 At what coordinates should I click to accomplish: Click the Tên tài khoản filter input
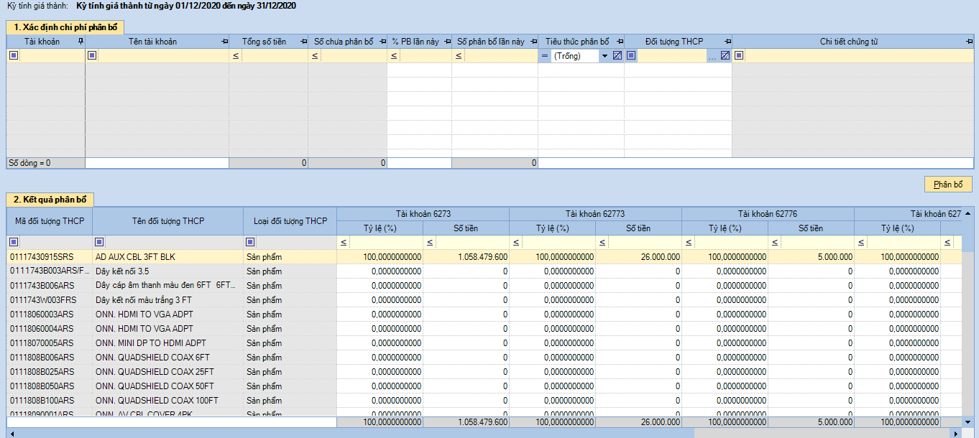163,56
